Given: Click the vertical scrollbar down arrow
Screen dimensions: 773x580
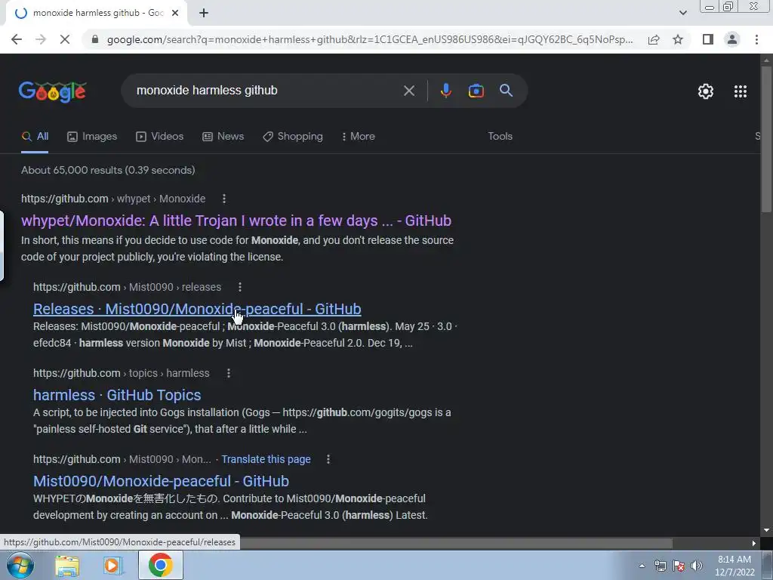Looking at the screenshot, I should pos(766,531).
